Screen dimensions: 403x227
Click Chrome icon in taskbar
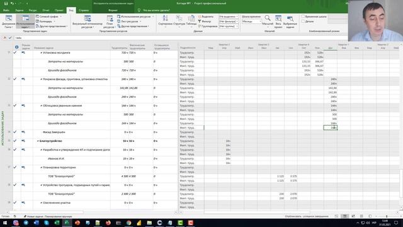pos(128,223)
